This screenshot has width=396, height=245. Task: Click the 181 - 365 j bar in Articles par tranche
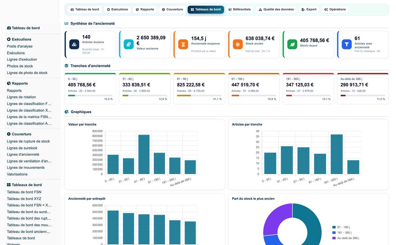click(x=337, y=154)
